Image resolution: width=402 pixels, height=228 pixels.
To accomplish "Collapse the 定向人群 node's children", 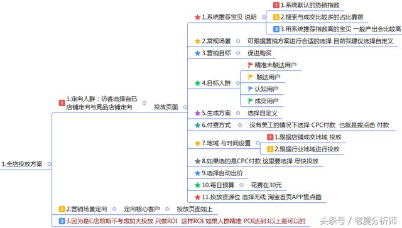I will tap(144, 103).
